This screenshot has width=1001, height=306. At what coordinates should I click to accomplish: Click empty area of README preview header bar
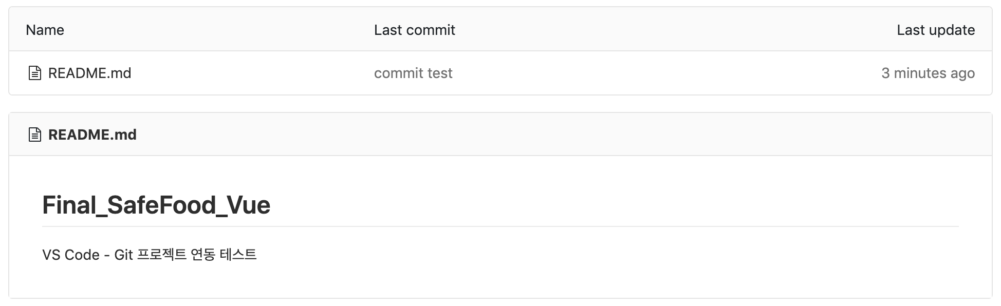point(565,135)
